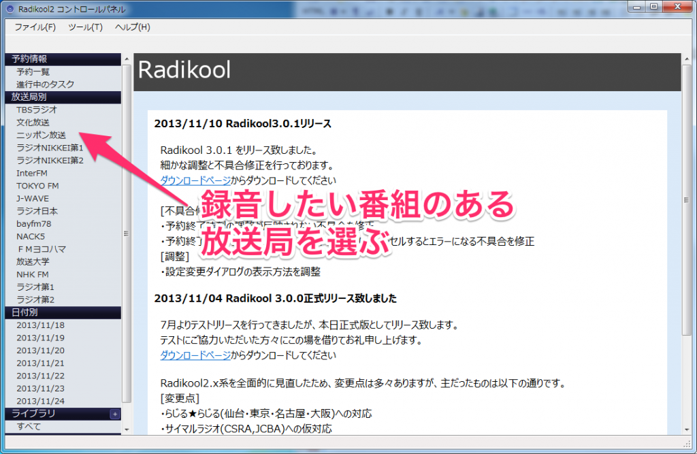Open 進行中のタスク in the sidebar
697x454 pixels.
pos(46,84)
